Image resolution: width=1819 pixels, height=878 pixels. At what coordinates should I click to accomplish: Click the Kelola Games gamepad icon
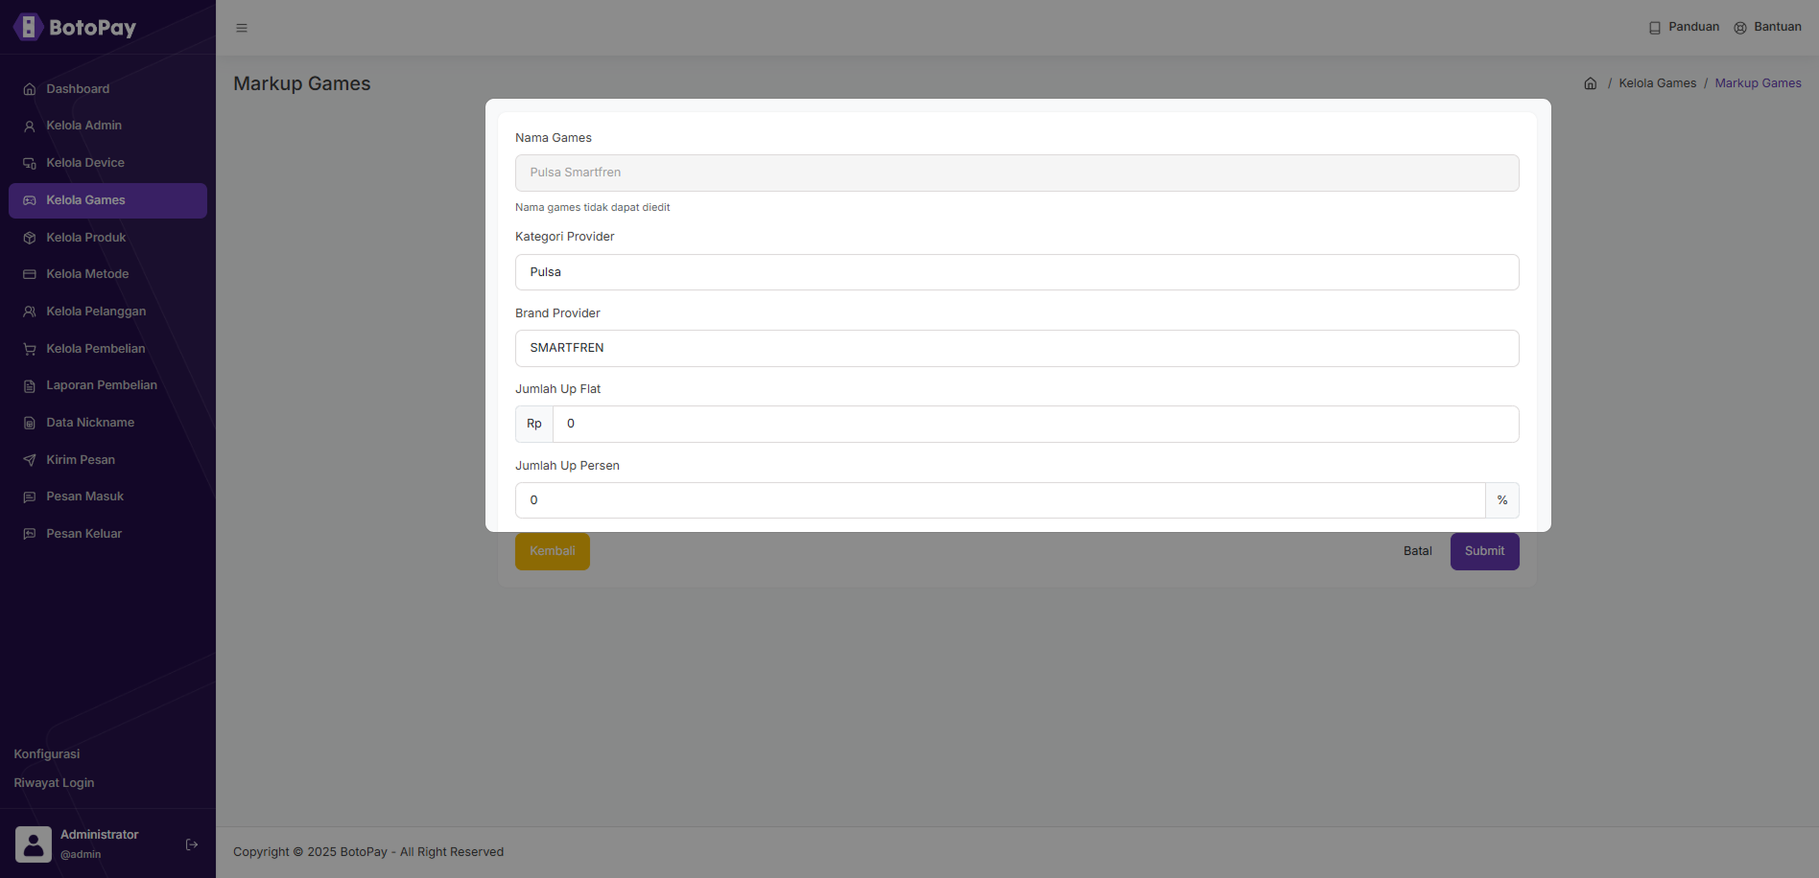click(x=30, y=200)
